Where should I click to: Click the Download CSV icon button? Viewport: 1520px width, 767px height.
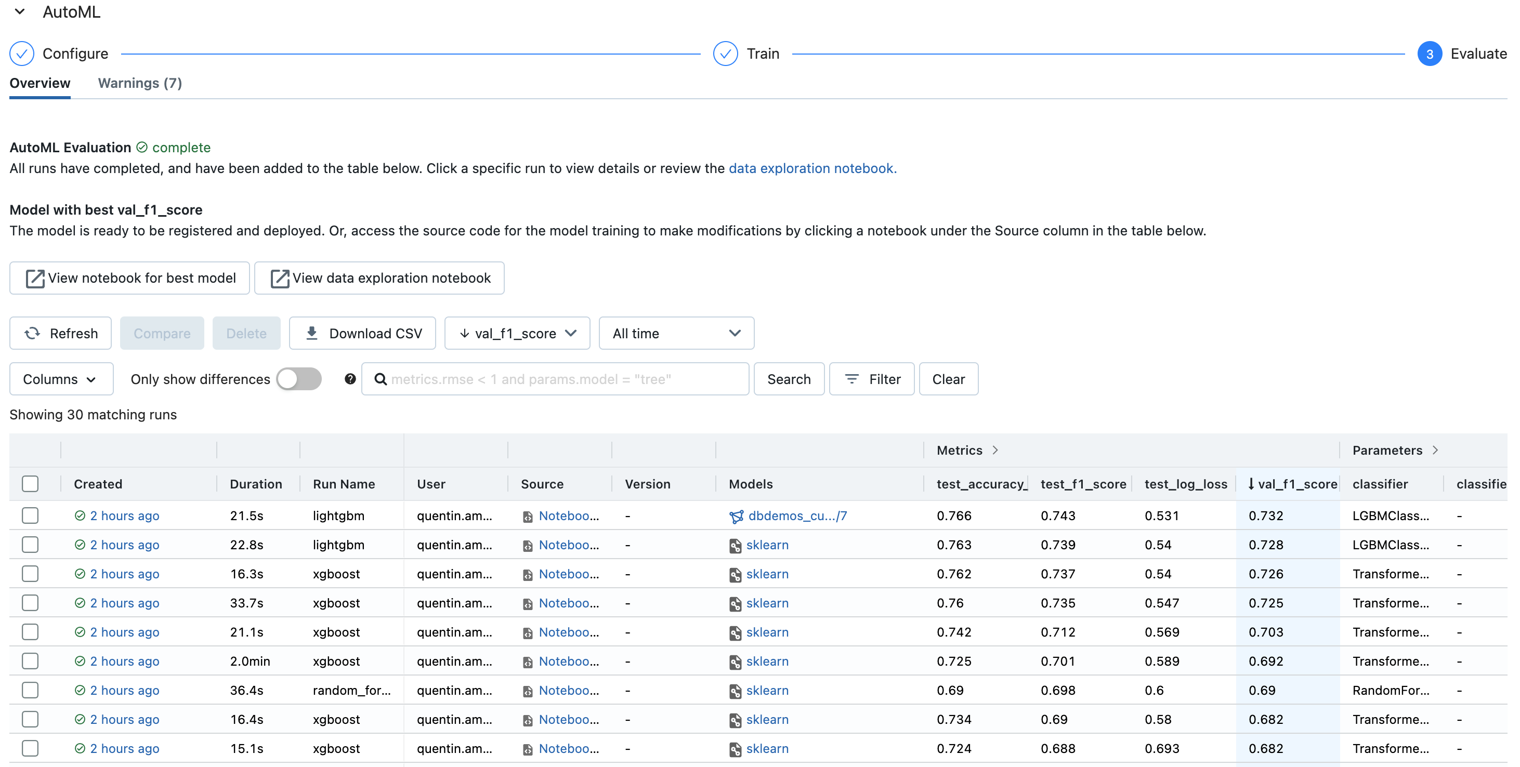click(312, 333)
